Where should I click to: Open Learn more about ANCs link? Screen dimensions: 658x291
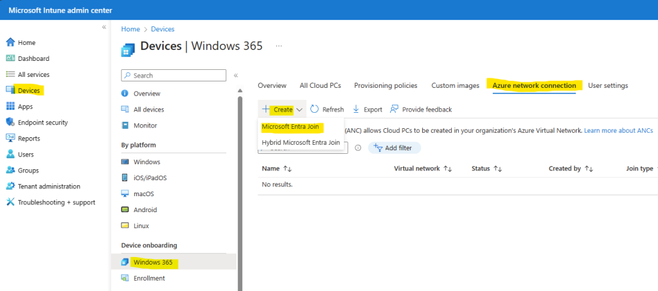[x=619, y=131]
